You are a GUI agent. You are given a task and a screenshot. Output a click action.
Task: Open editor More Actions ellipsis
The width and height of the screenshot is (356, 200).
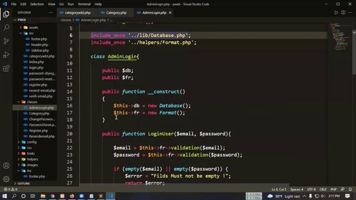point(350,13)
